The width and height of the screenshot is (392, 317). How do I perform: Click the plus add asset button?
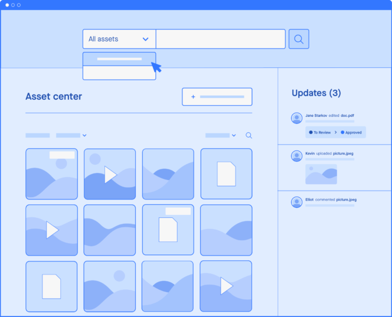(217, 97)
